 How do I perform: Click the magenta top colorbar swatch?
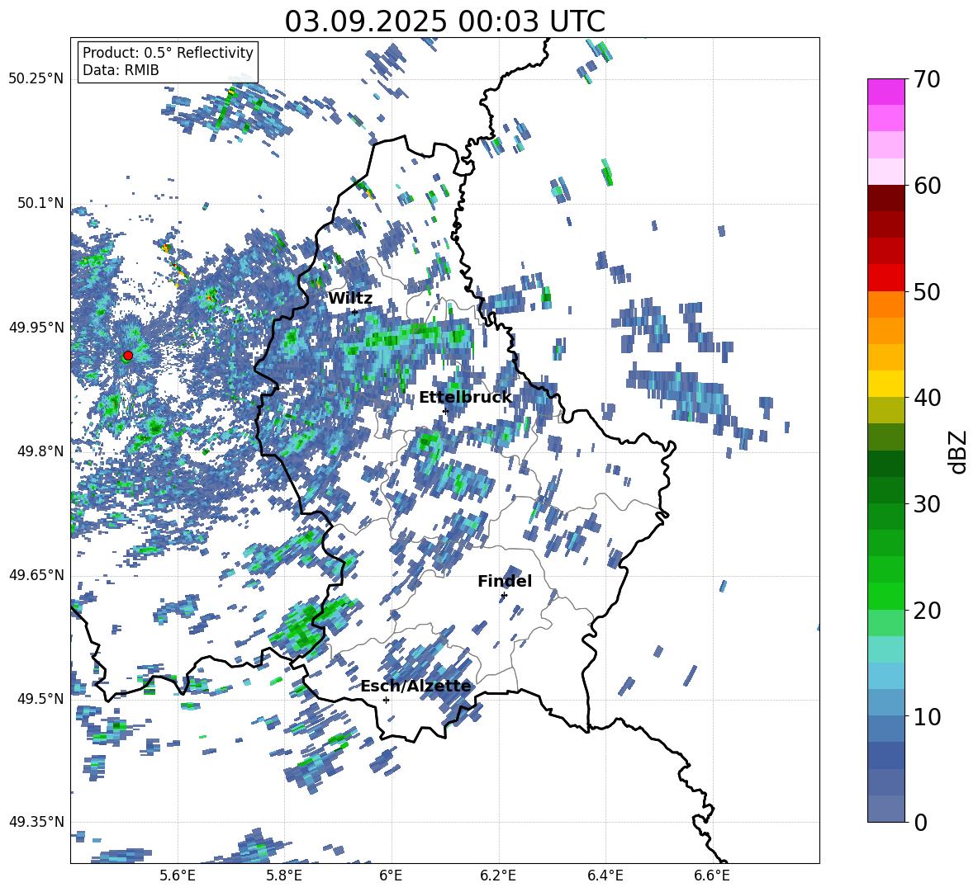(x=885, y=92)
